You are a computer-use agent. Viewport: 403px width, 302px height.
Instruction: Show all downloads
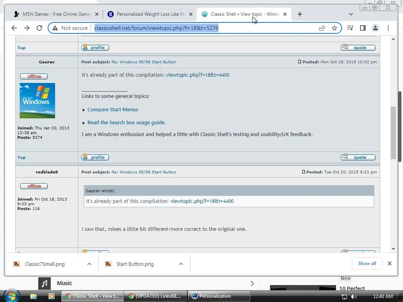[x=367, y=263]
